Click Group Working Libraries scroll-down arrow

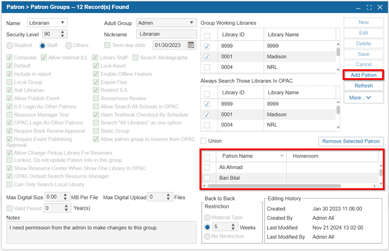pyautogui.click(x=338, y=70)
